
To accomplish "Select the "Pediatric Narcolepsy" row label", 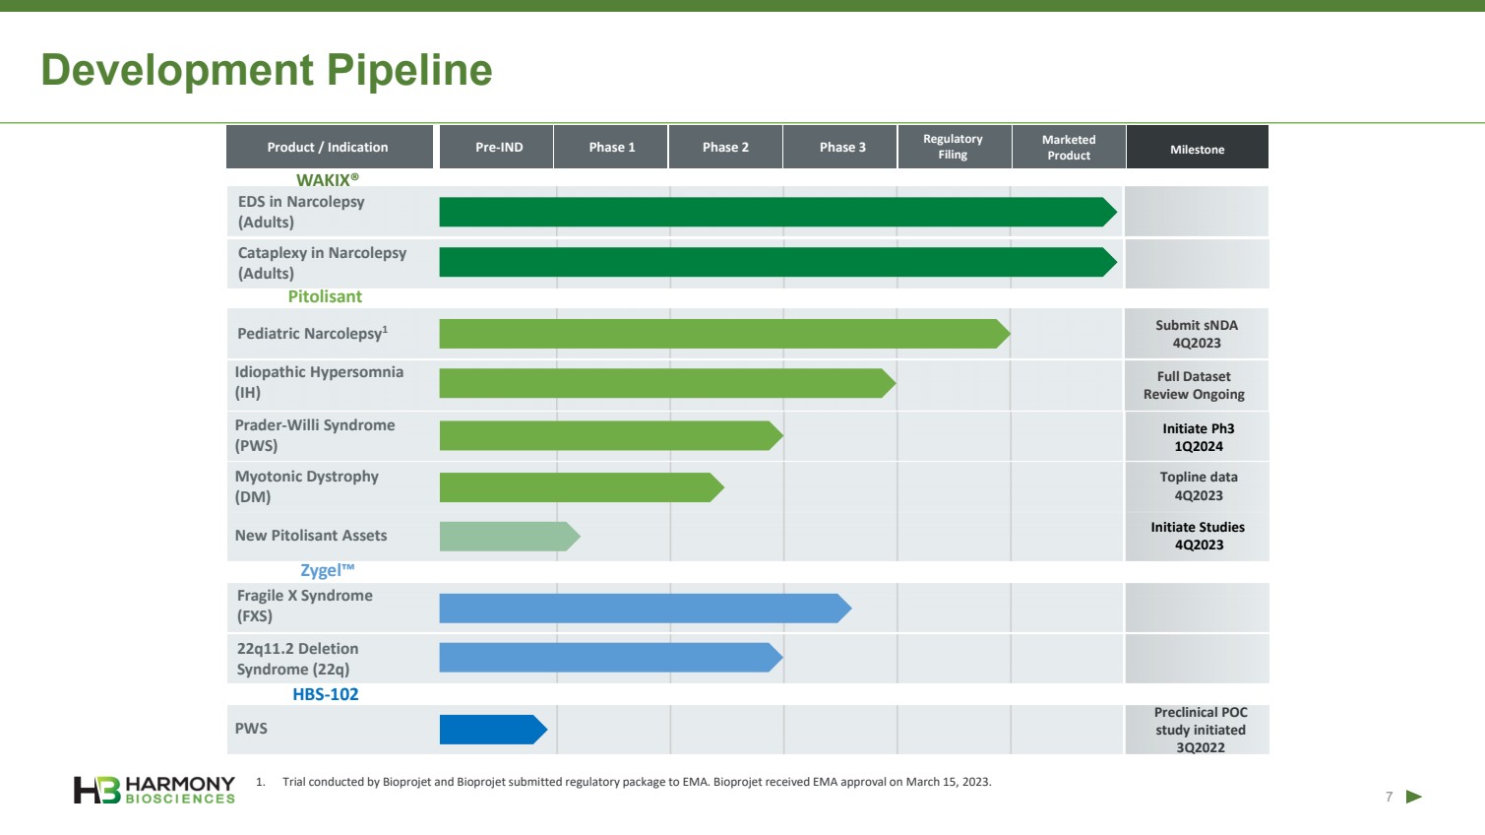I will [312, 333].
